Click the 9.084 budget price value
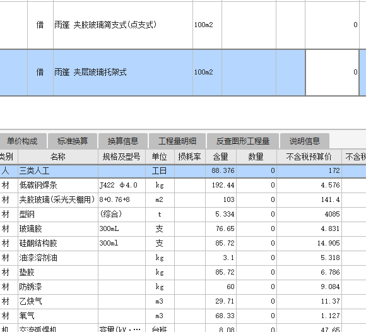 click(330, 287)
